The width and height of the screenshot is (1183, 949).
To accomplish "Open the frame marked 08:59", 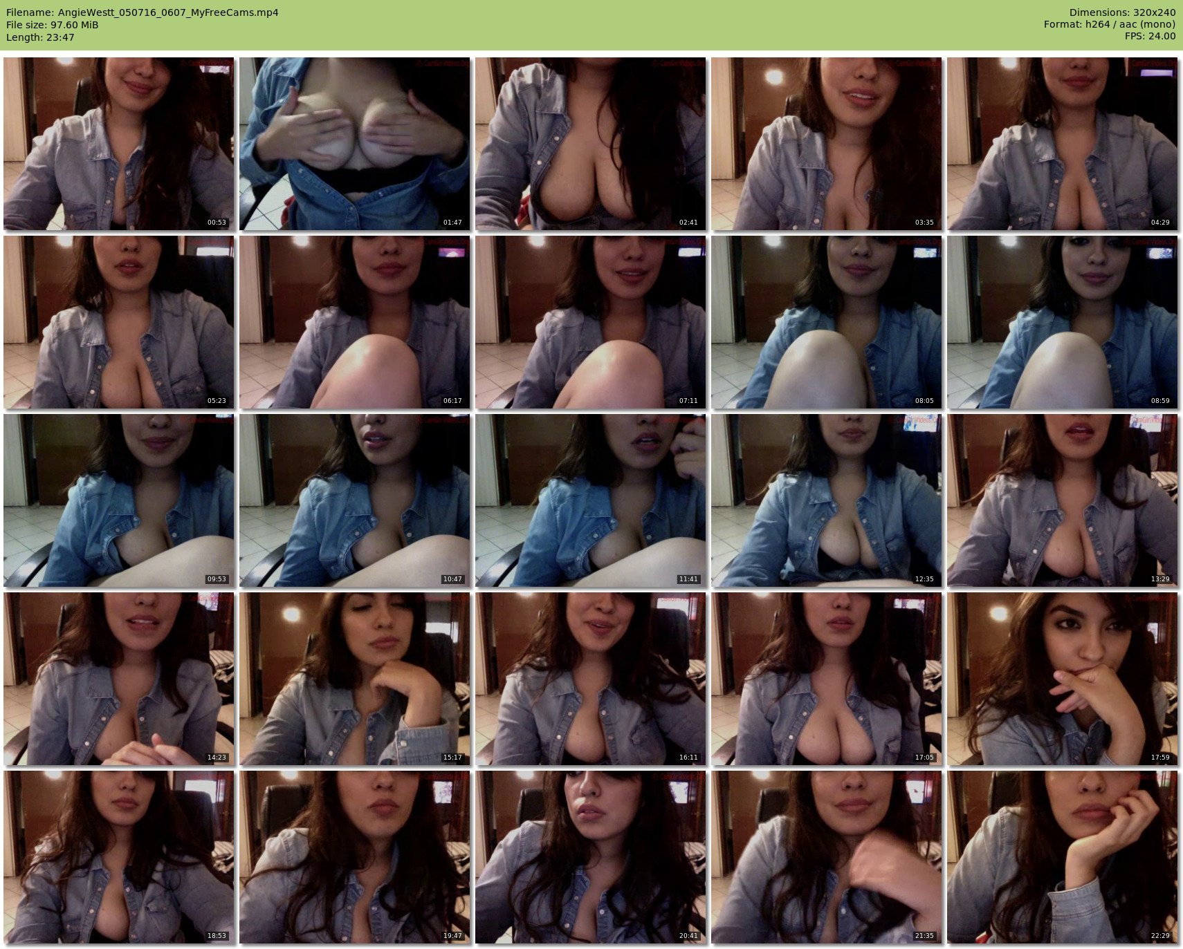I will tap(1062, 322).
